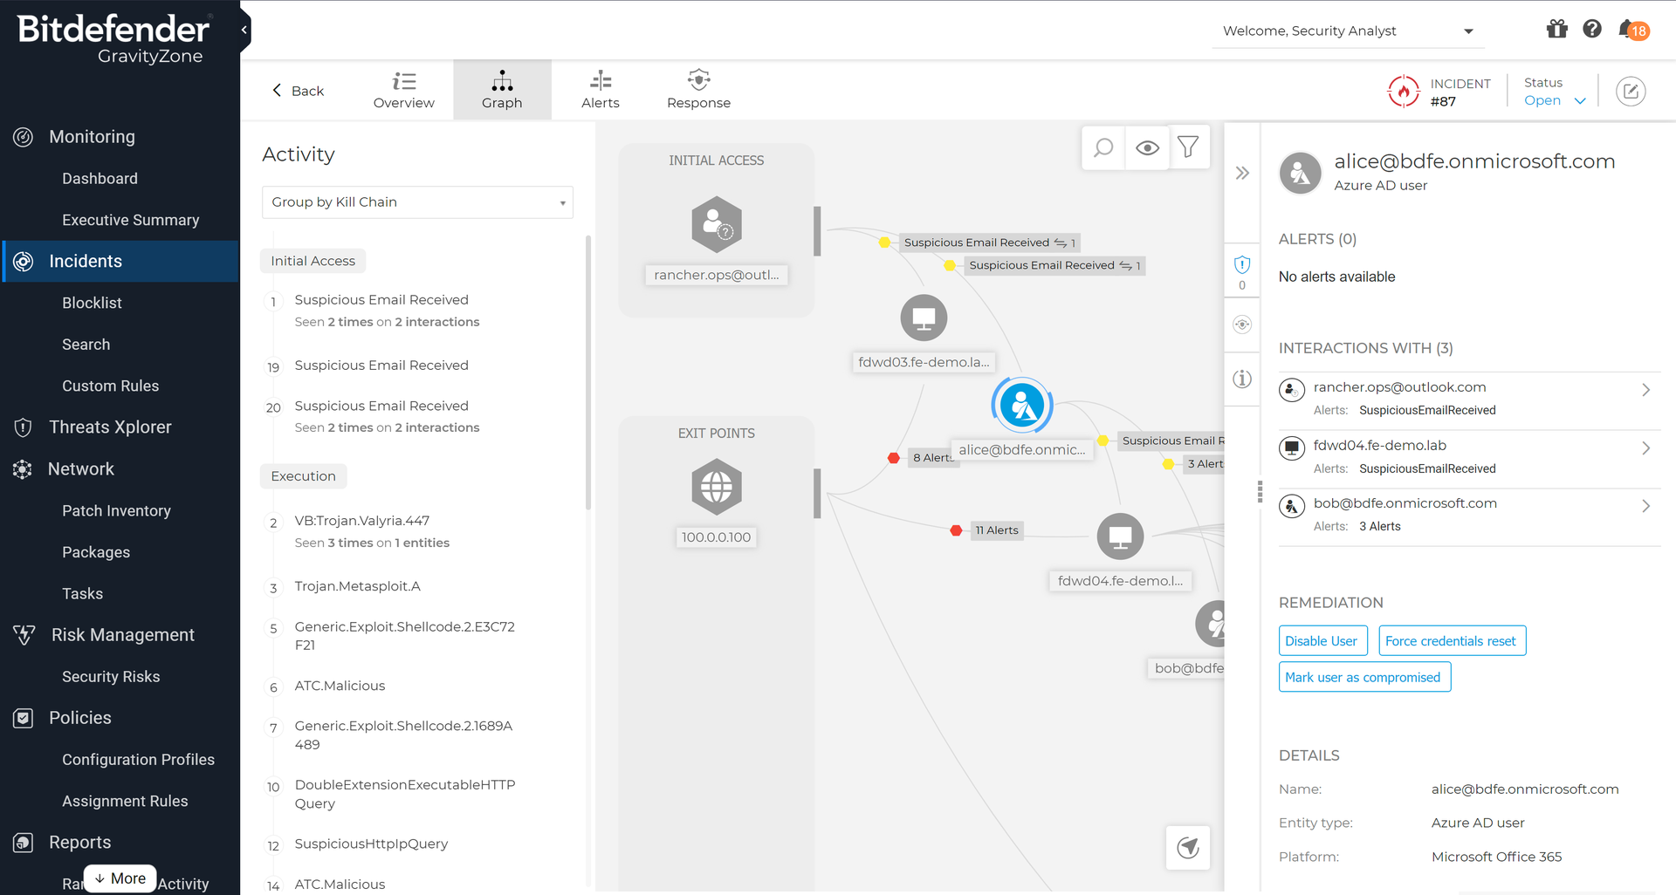The height and width of the screenshot is (895, 1676).
Task: Open the help question mark icon
Action: click(x=1592, y=30)
